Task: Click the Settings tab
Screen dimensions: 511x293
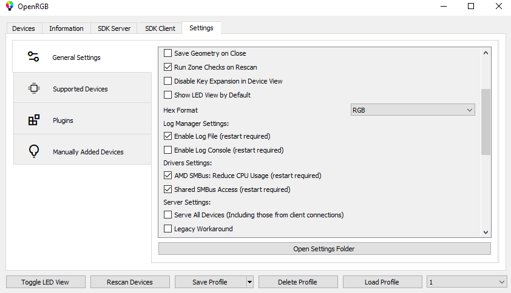Action: click(x=201, y=28)
